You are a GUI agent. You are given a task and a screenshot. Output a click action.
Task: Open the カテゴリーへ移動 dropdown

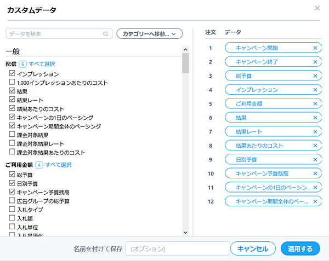click(149, 34)
